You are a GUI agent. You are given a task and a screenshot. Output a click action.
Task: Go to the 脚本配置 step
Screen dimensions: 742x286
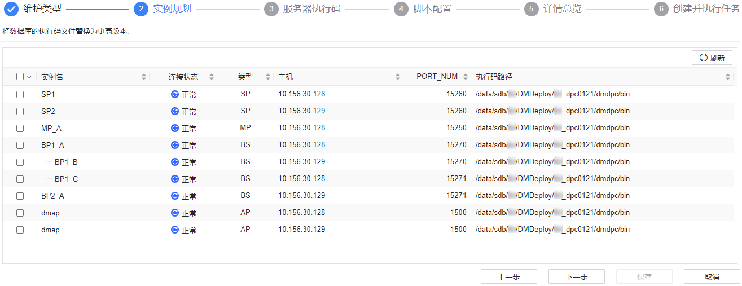point(432,9)
